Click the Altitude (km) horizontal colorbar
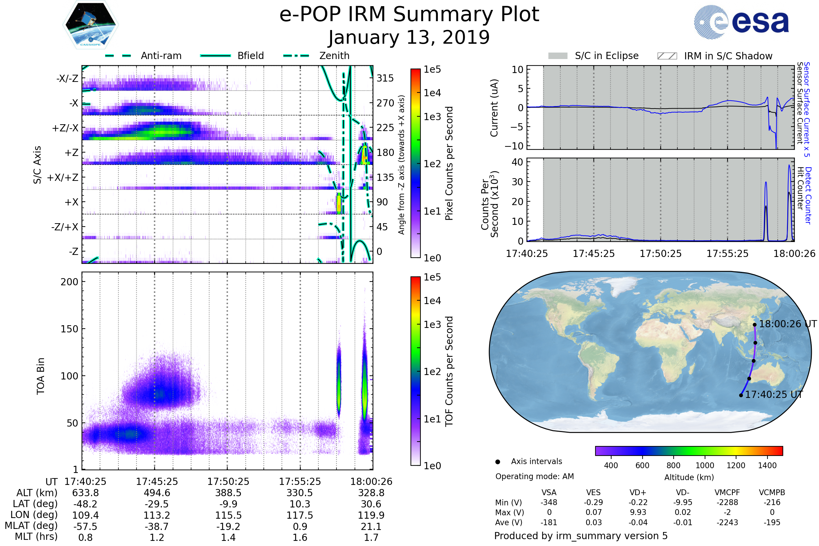This screenshot has height=546, width=819. pyautogui.click(x=689, y=450)
